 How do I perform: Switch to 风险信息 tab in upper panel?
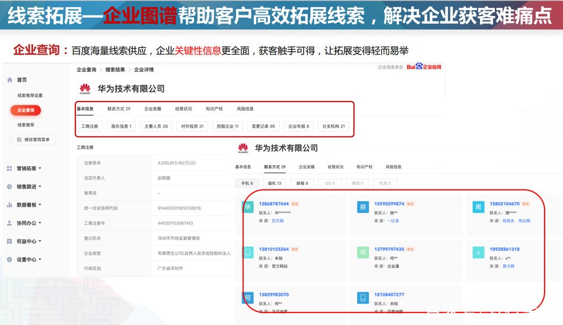[245, 109]
